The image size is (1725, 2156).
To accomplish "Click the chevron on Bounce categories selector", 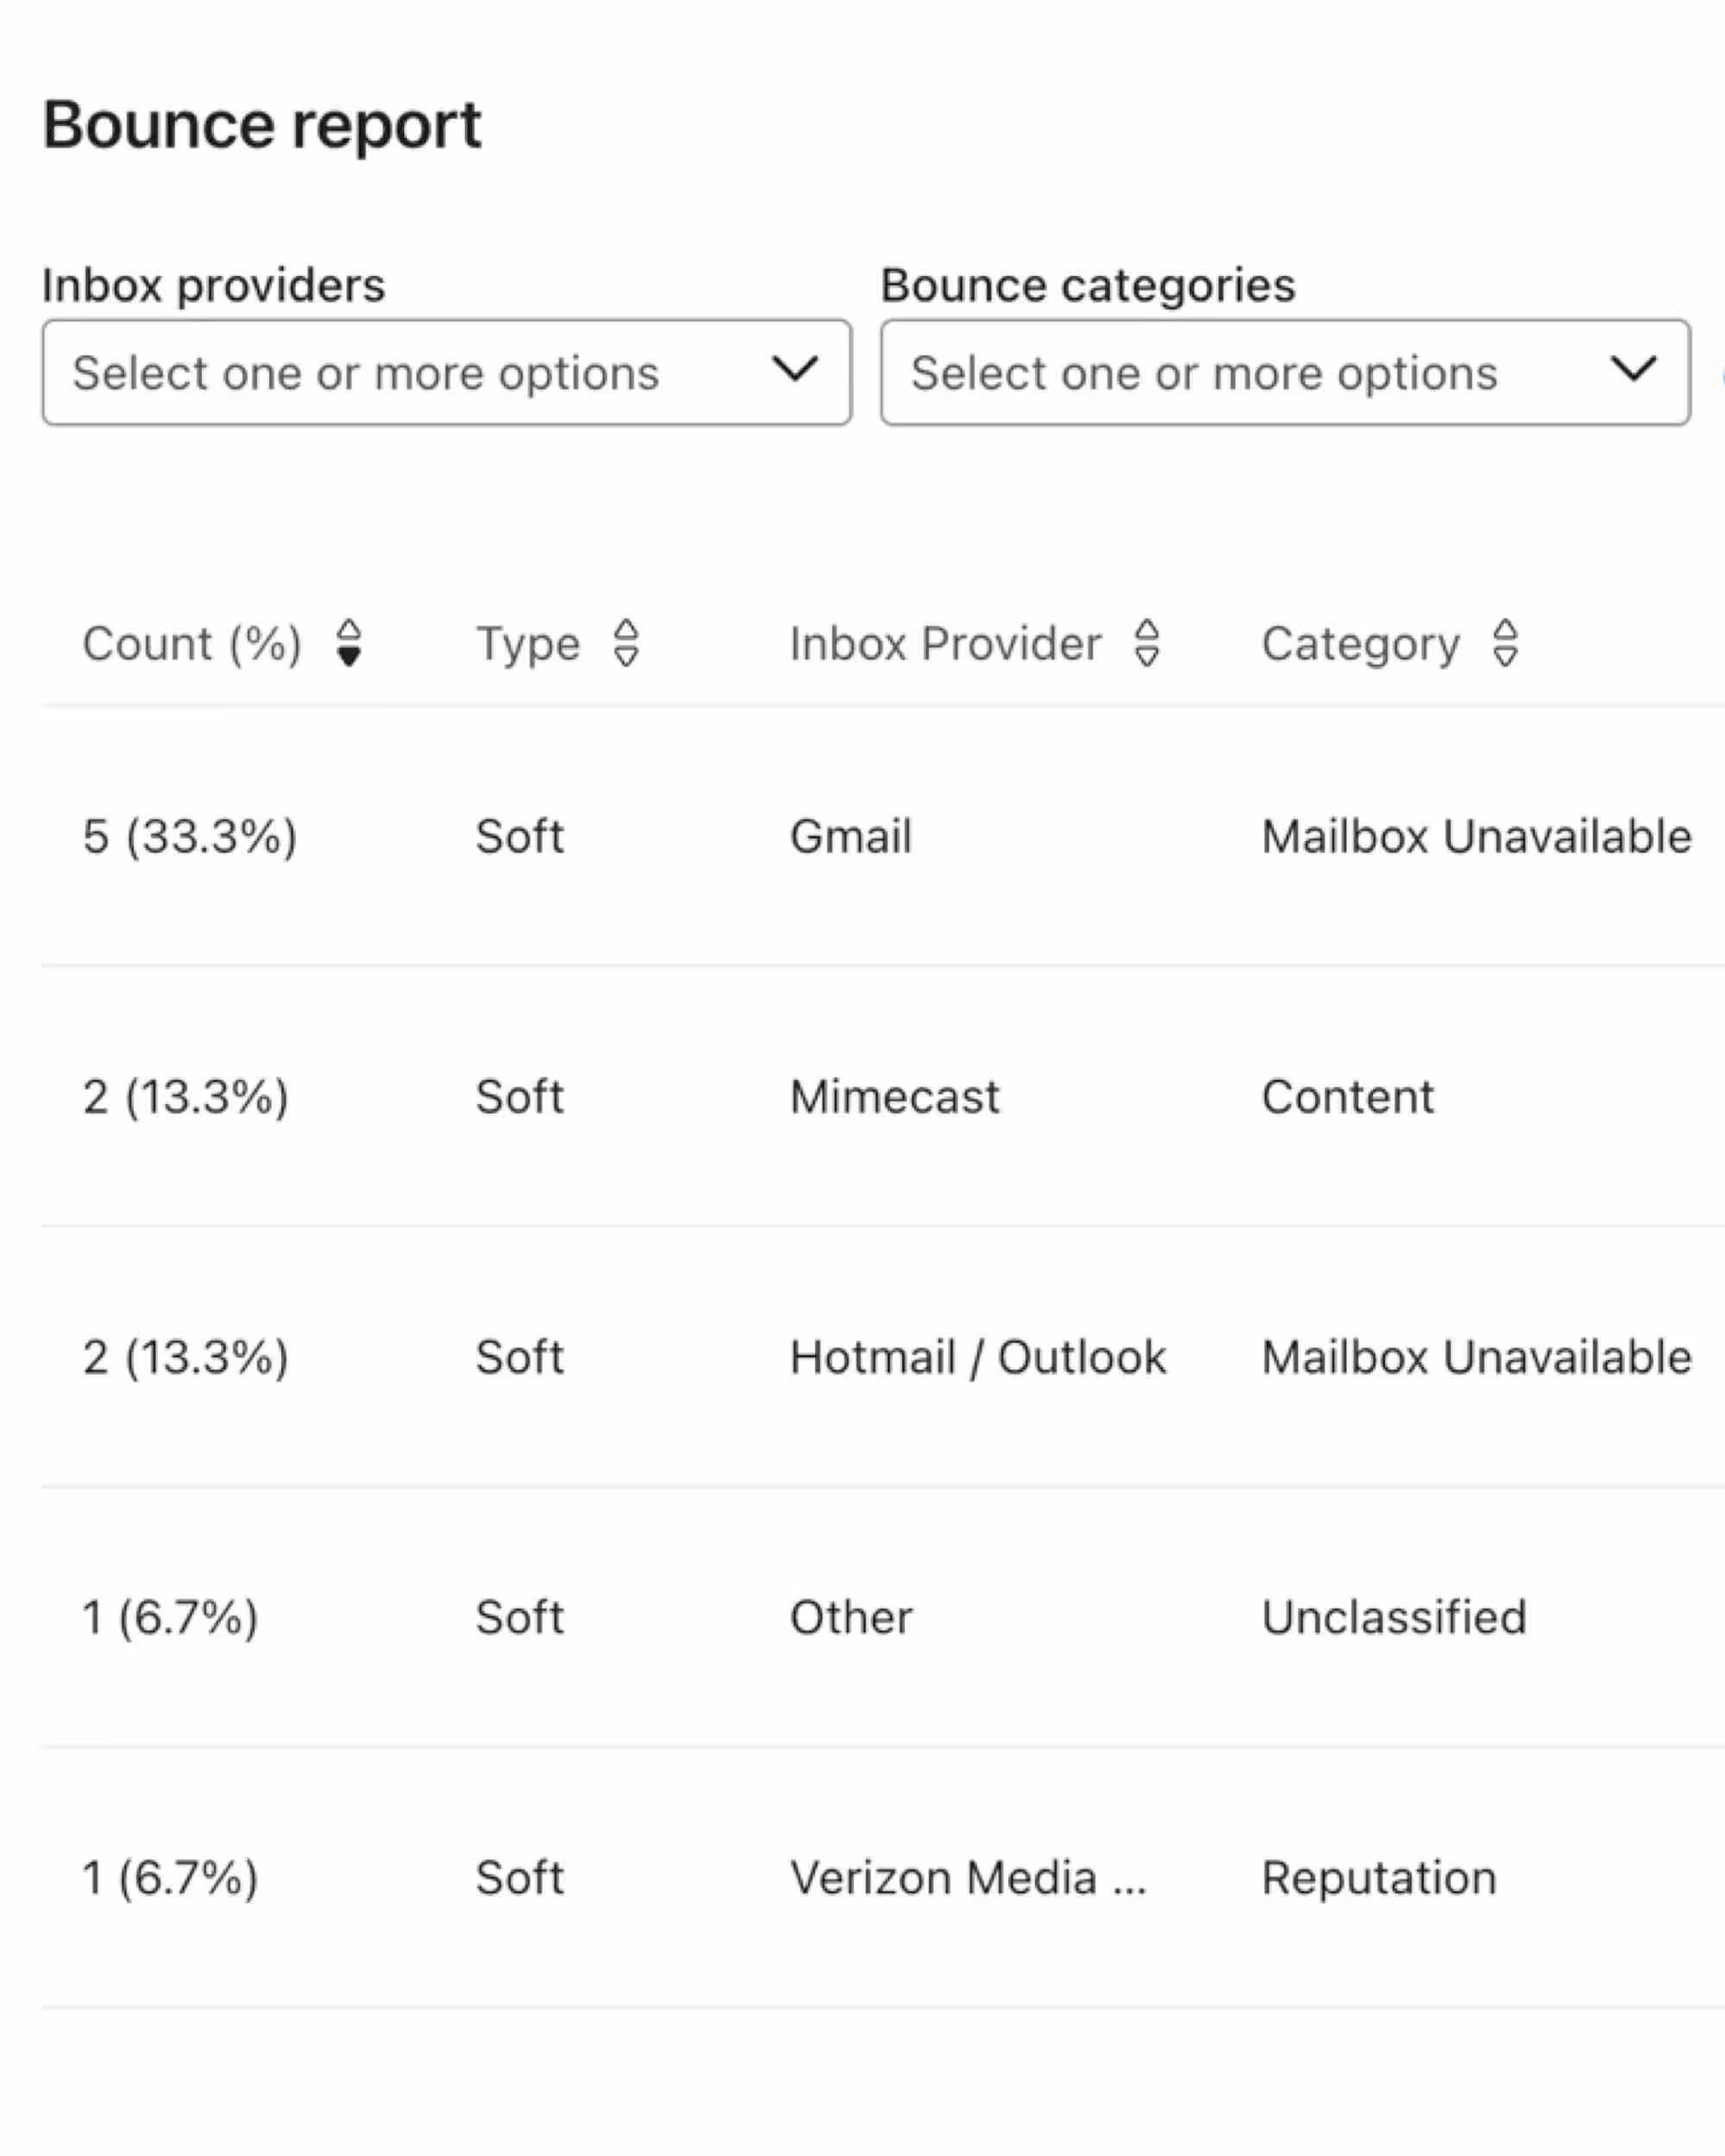I will 1632,372.
